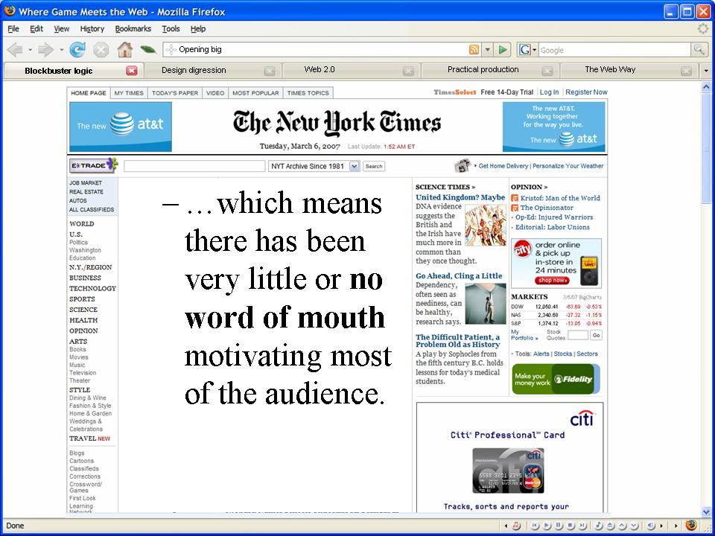715x536 pixels.
Task: Open the History menu
Action: pos(92,29)
